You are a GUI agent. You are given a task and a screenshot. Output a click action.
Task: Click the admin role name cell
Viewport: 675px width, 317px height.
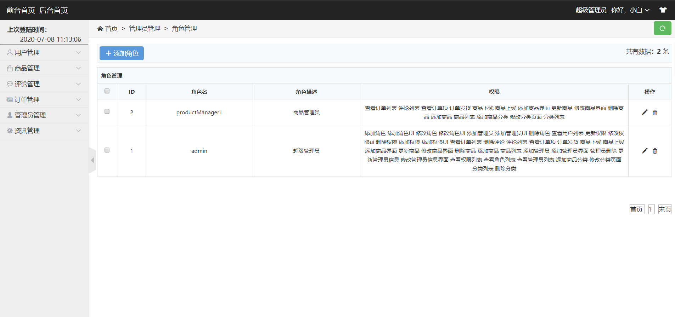click(x=199, y=151)
